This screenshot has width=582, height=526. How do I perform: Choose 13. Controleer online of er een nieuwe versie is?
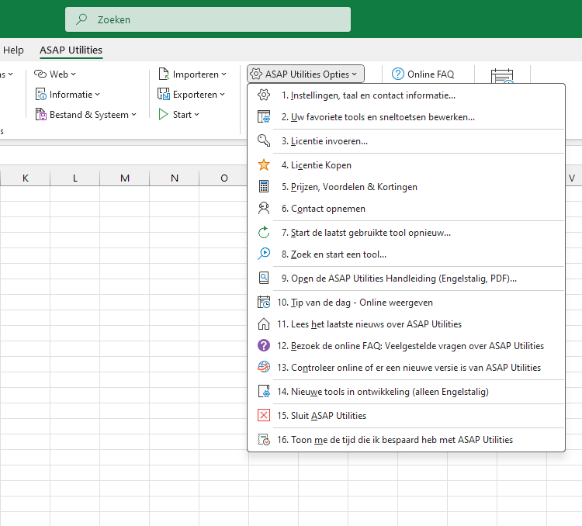406,367
